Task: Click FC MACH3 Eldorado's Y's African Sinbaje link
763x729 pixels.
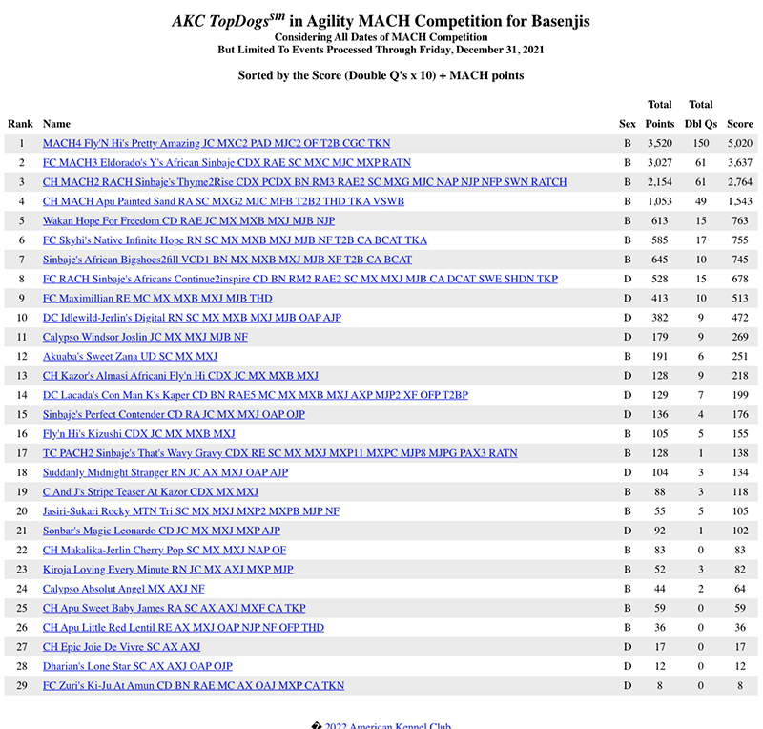Action: coord(227,163)
